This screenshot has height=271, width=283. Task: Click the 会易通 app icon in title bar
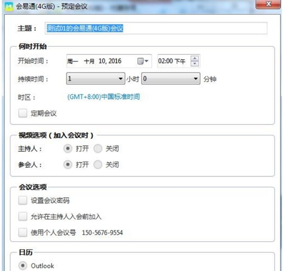(x=9, y=7)
